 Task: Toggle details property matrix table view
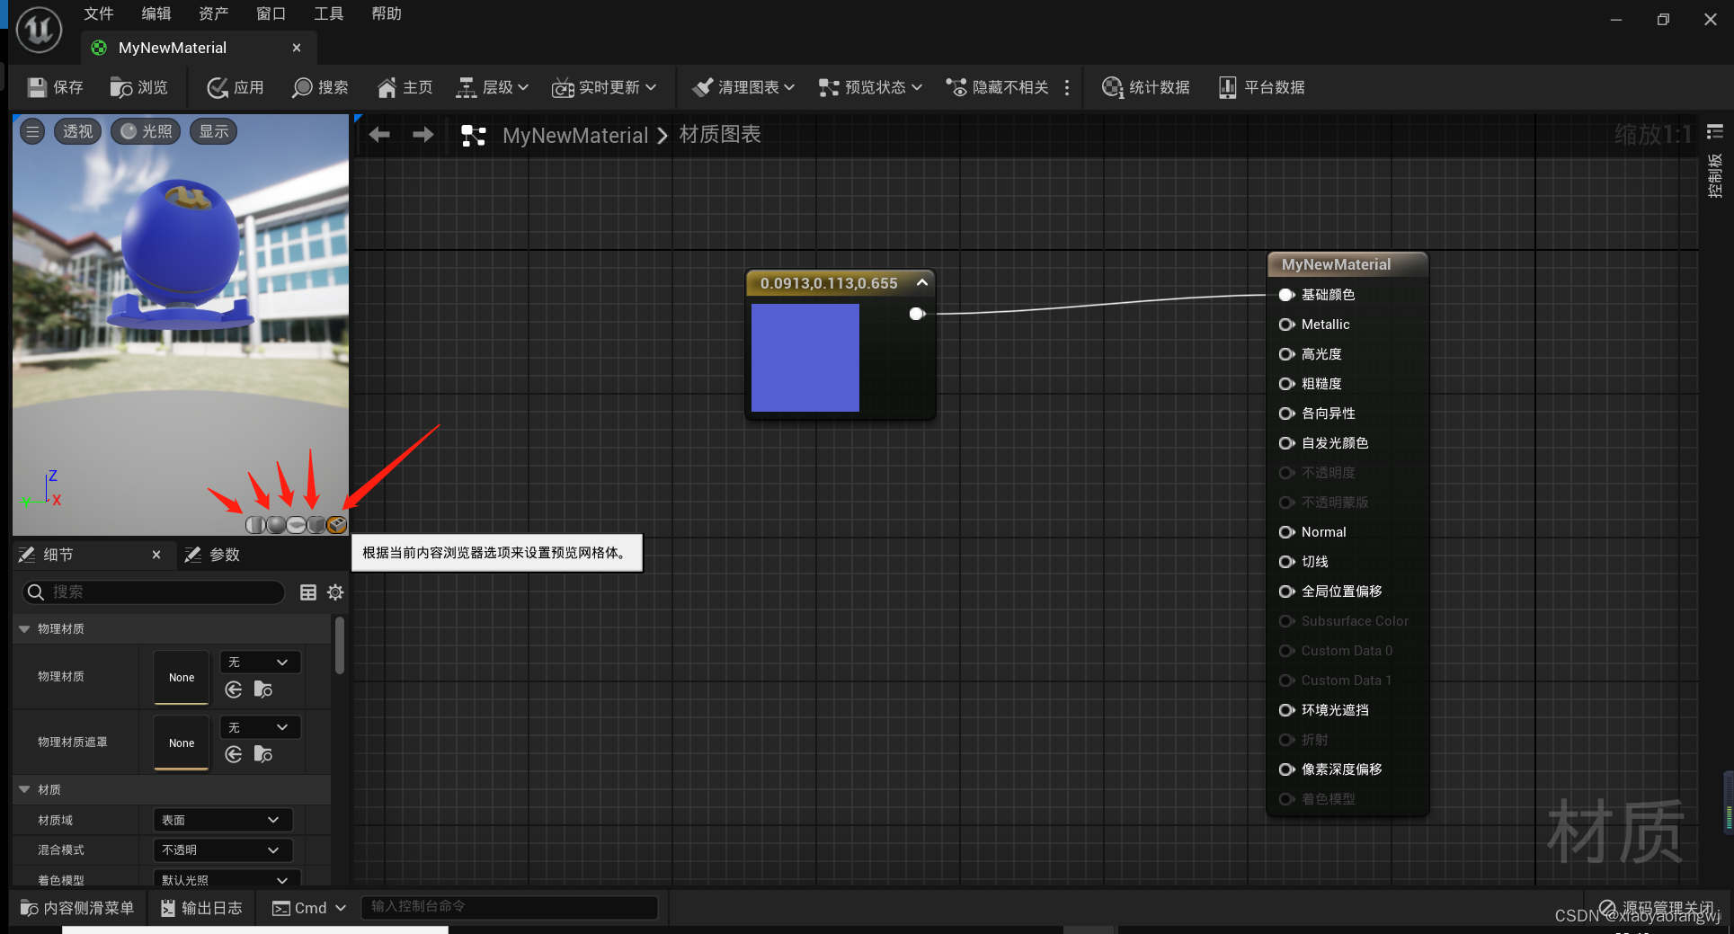308,592
